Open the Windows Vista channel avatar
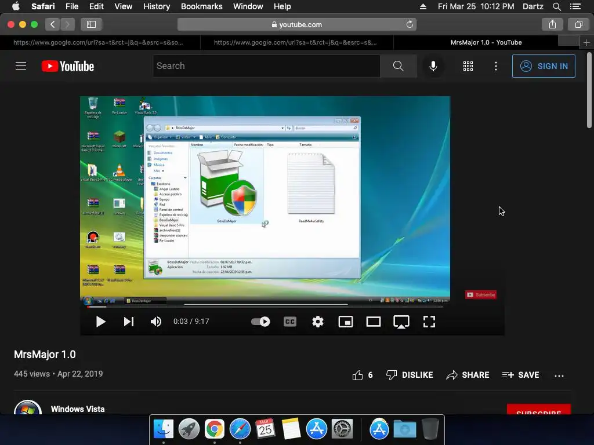Viewport: 594px width, 445px height. [28, 408]
